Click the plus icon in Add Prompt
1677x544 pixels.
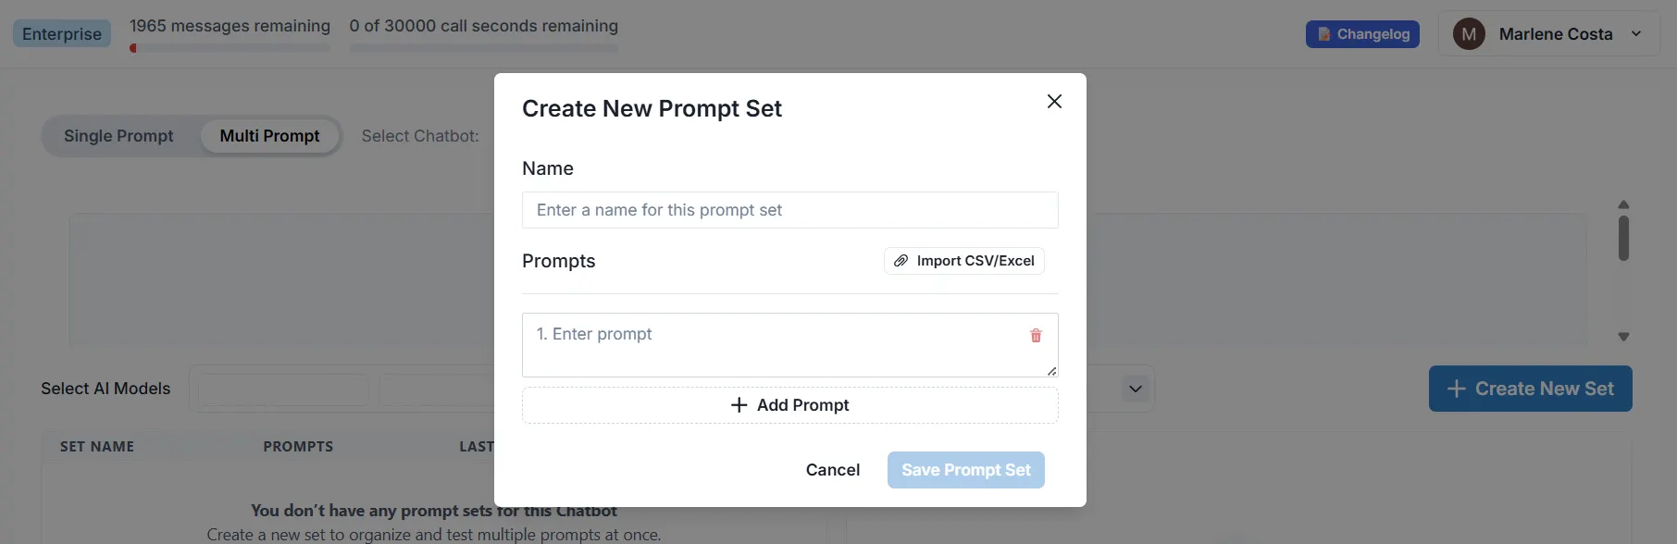pos(739,405)
